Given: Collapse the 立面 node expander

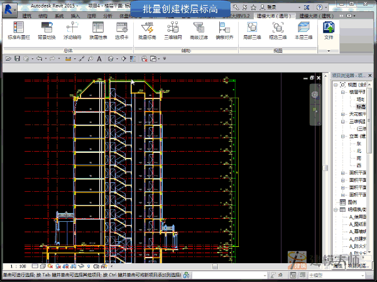Looking at the screenshot, I should click(x=343, y=136).
